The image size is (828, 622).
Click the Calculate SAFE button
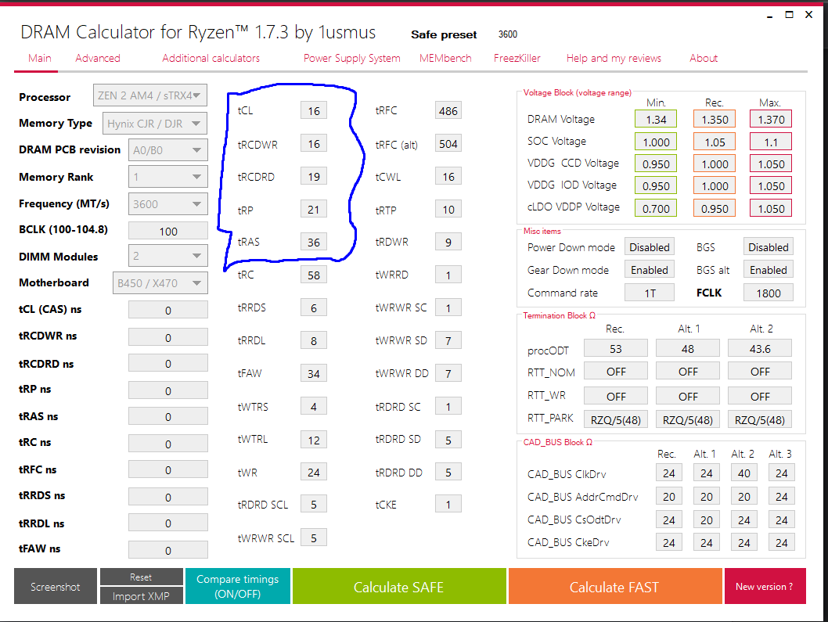pyautogui.click(x=398, y=586)
